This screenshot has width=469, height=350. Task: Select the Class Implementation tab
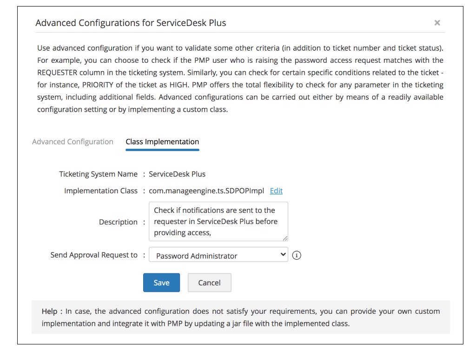162,142
